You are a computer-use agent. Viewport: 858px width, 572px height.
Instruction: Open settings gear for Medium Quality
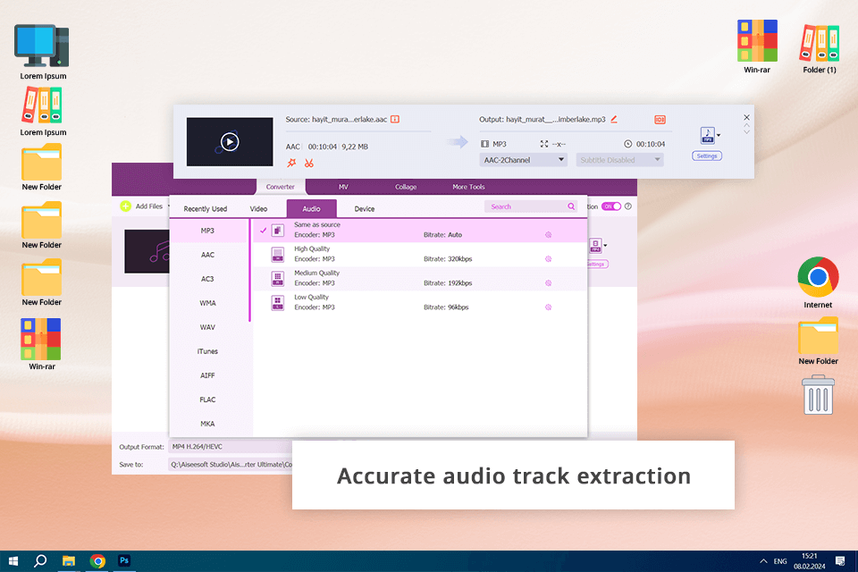(548, 283)
